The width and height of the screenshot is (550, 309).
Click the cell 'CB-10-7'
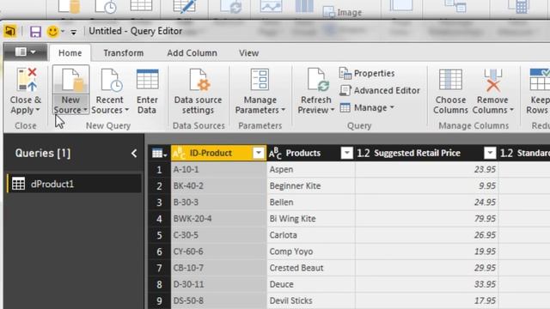tap(218, 268)
